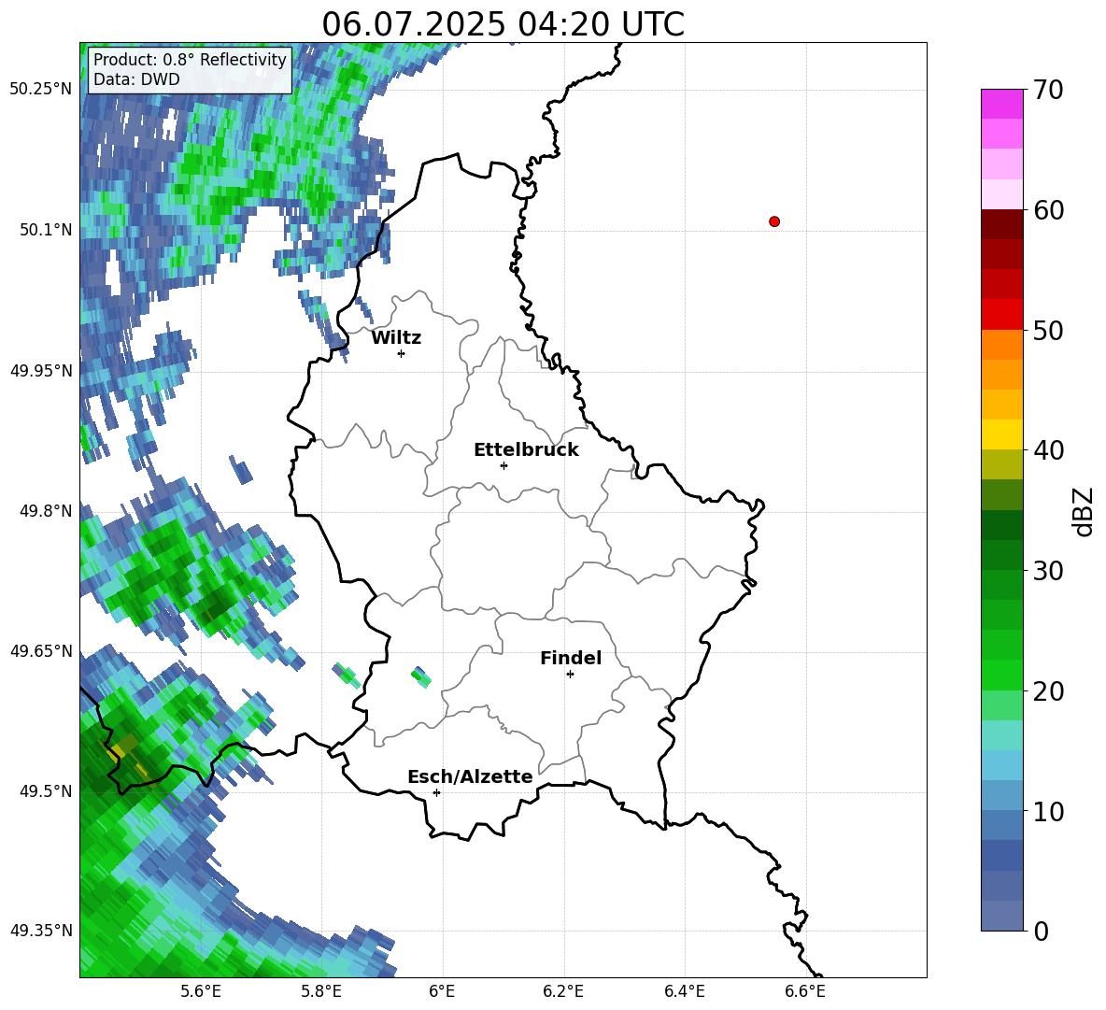Click the 6°E longitude label
The height and width of the screenshot is (1010, 1106).
[x=442, y=991]
